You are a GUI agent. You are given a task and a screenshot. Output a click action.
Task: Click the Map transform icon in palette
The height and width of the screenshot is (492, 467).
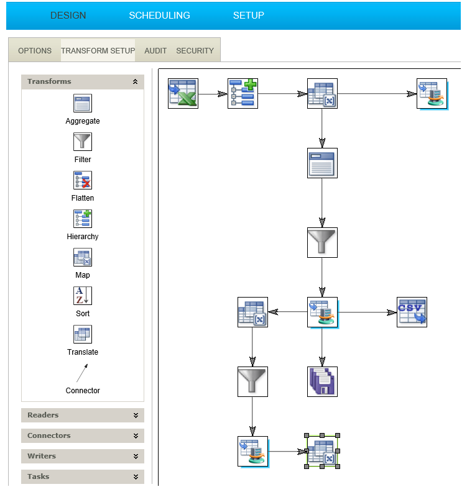[x=83, y=258]
